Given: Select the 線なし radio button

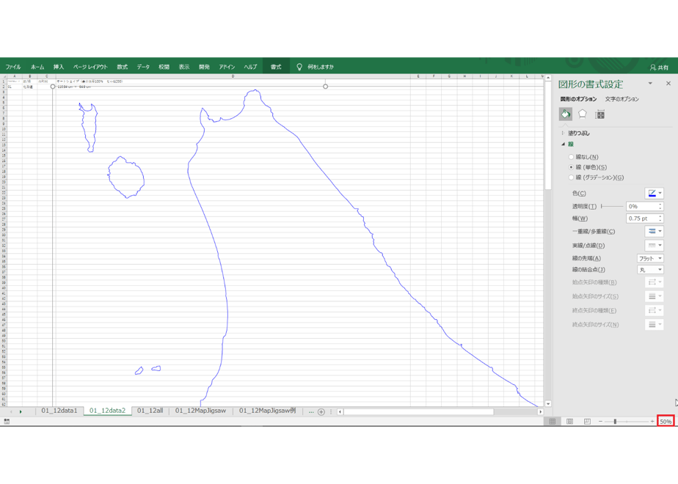Looking at the screenshot, I should (x=571, y=157).
